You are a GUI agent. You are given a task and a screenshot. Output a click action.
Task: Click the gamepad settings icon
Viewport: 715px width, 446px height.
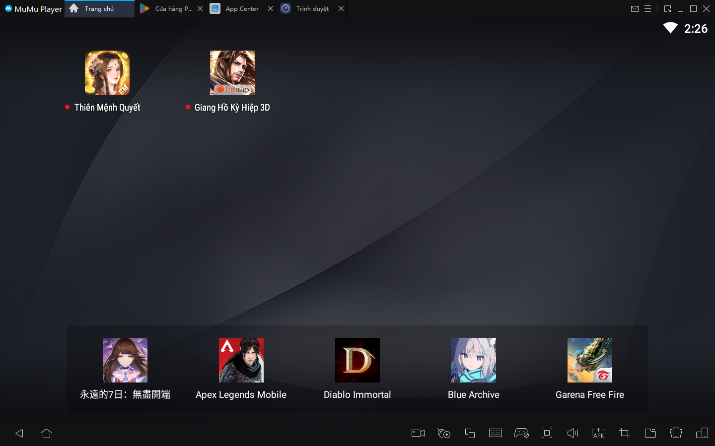click(x=521, y=433)
